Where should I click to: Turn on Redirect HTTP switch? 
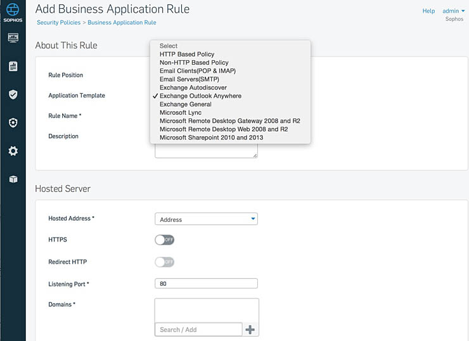pyautogui.click(x=164, y=262)
